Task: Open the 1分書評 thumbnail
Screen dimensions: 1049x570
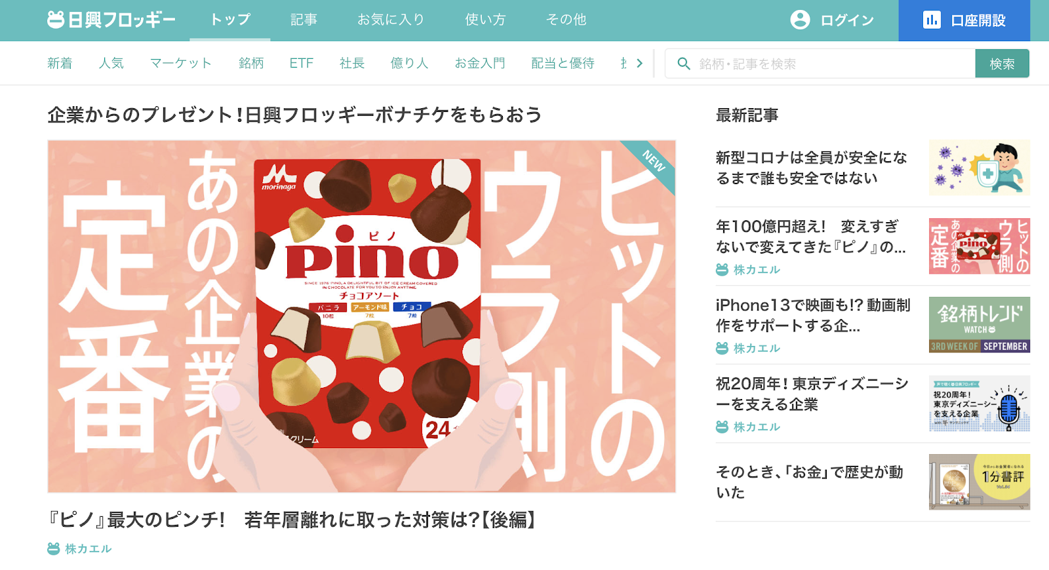Action: click(x=980, y=482)
